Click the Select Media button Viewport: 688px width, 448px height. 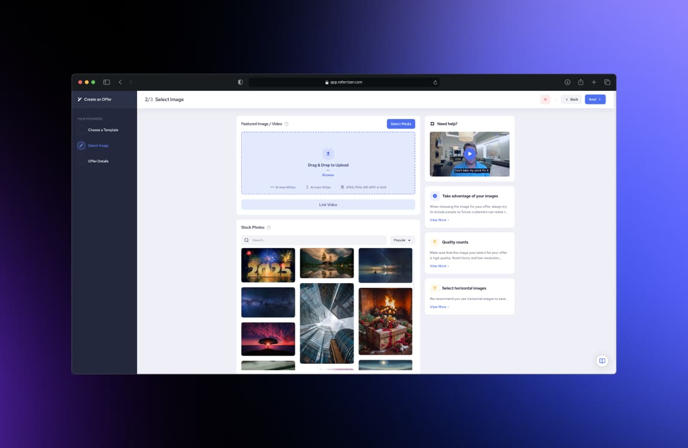pyautogui.click(x=401, y=124)
